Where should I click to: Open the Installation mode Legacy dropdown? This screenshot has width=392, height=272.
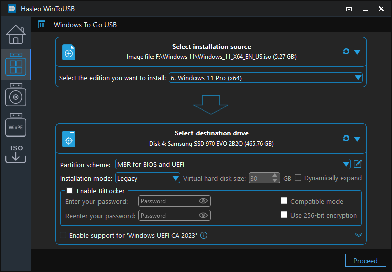pos(147,178)
